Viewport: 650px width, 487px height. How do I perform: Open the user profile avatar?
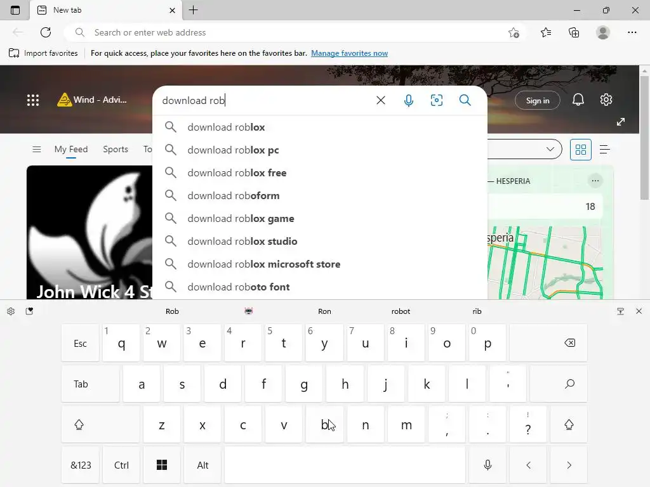(x=603, y=32)
